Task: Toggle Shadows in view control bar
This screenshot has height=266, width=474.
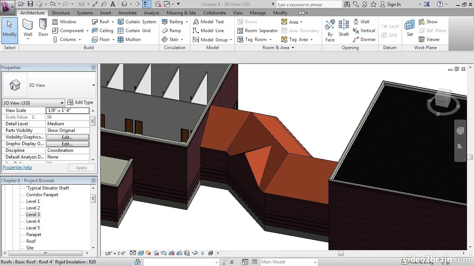Action: [x=156, y=253]
